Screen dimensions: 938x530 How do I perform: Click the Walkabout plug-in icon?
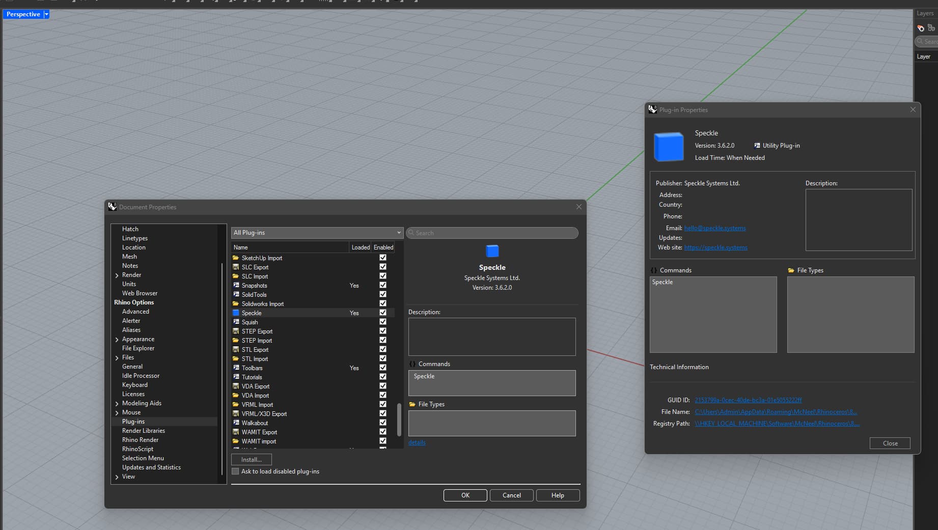(236, 423)
